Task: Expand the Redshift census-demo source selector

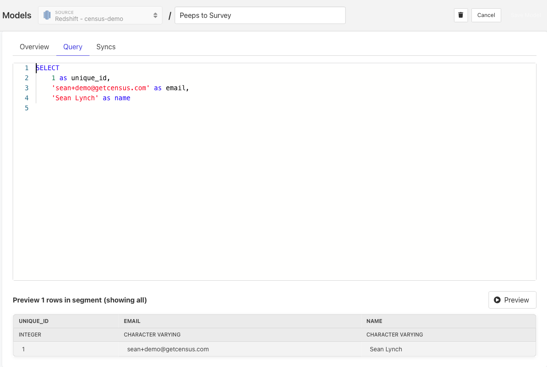Action: [100, 15]
